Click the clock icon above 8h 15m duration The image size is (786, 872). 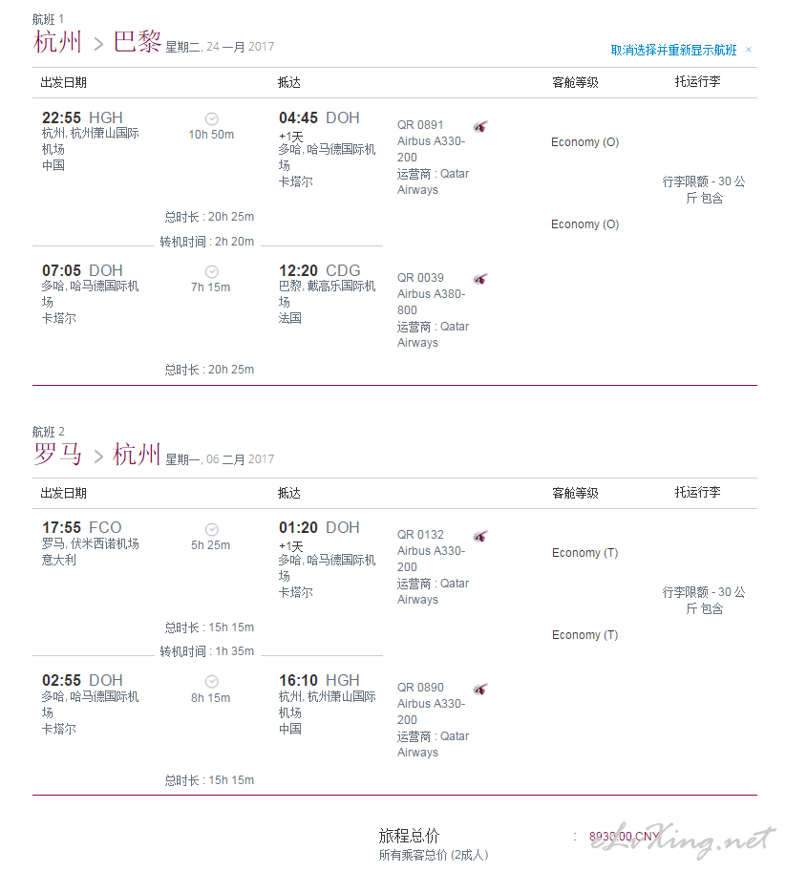[212, 682]
